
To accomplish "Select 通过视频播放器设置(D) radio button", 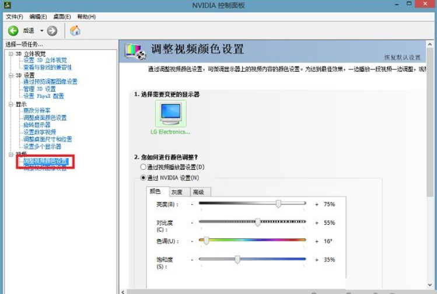I will click(x=144, y=167).
